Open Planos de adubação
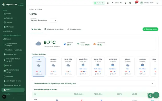This screenshot has height=101, width=162. click(13, 85)
